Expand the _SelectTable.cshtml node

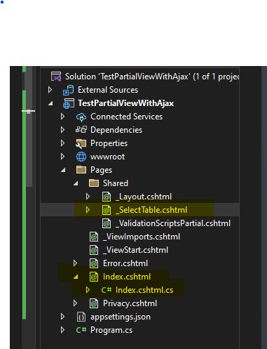[x=88, y=210]
